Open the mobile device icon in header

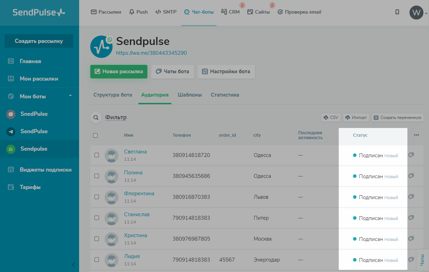pyautogui.click(x=397, y=12)
